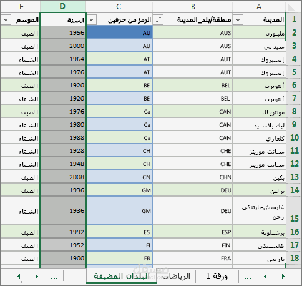This screenshot has height=286, width=302.
Task: Select cell containing ليك بلاسيد
Action: [x=259, y=124]
